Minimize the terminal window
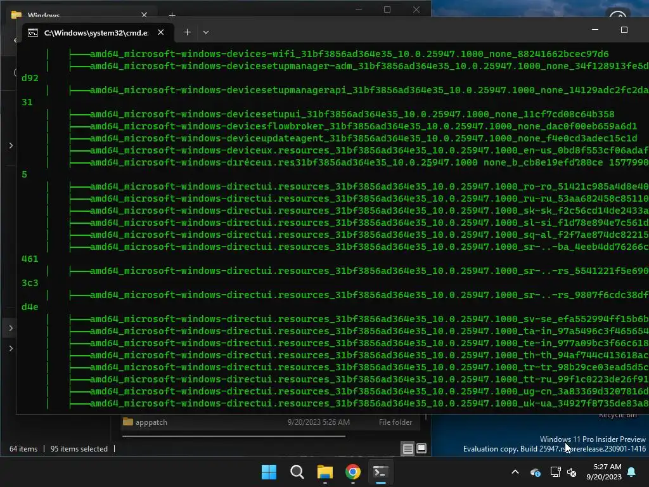Viewport: 649px width, 487px height. pyautogui.click(x=595, y=30)
